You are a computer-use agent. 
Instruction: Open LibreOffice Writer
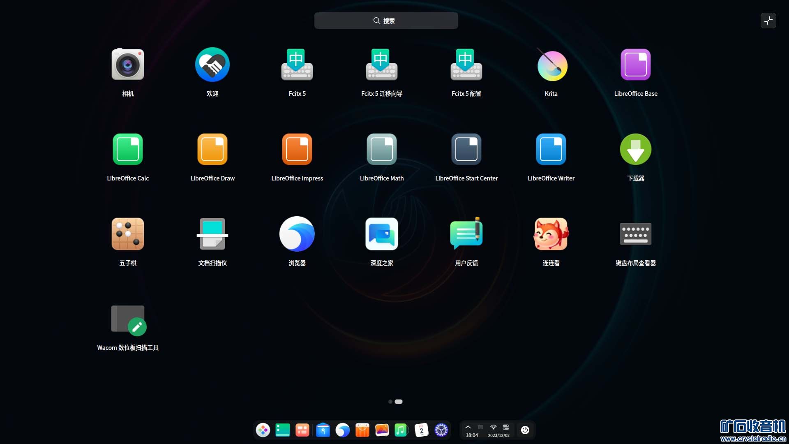click(x=551, y=149)
